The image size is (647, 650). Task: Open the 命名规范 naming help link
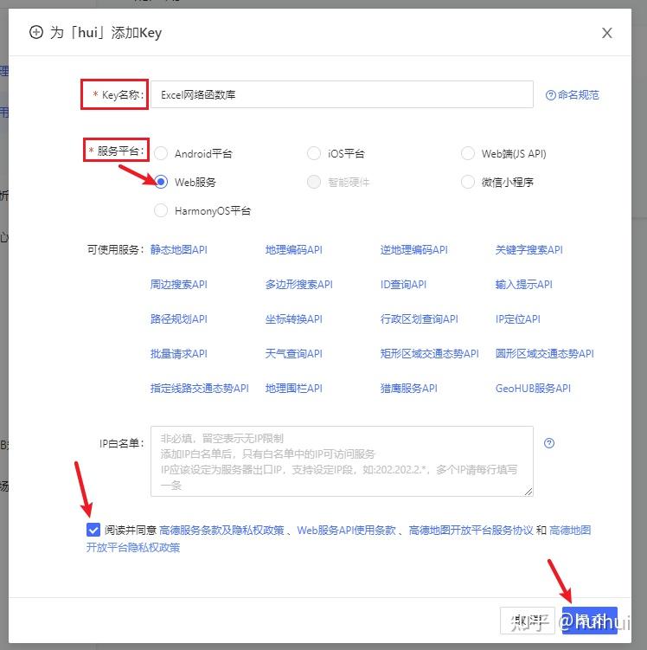point(572,95)
